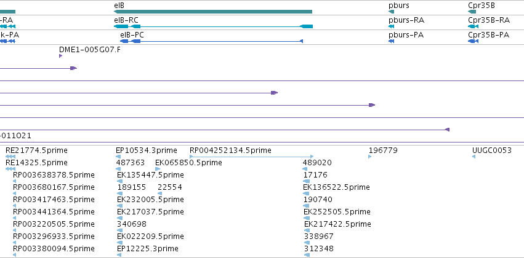Open the pburs-PA protein feature
Image resolution: width=524 pixels, height=258 pixels.
click(392, 41)
